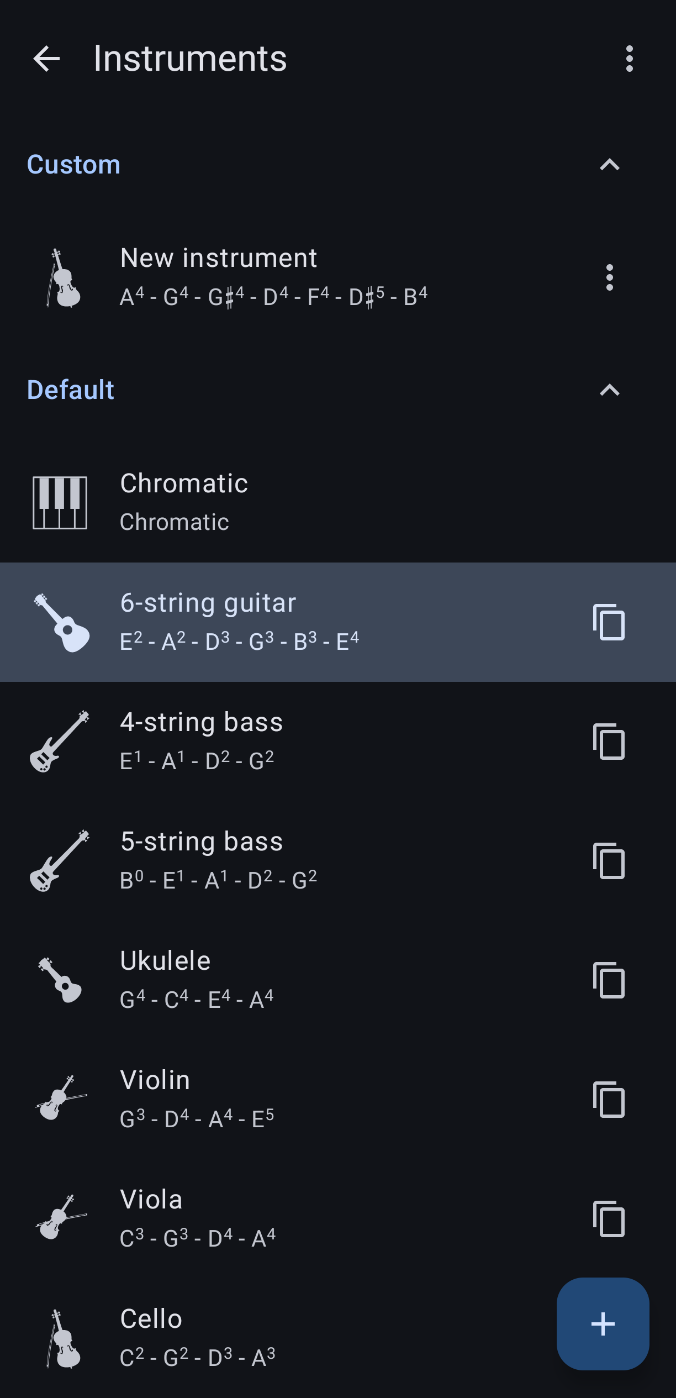Image resolution: width=676 pixels, height=1398 pixels.
Task: Copy the Ukulele instrument
Action: coord(609,980)
